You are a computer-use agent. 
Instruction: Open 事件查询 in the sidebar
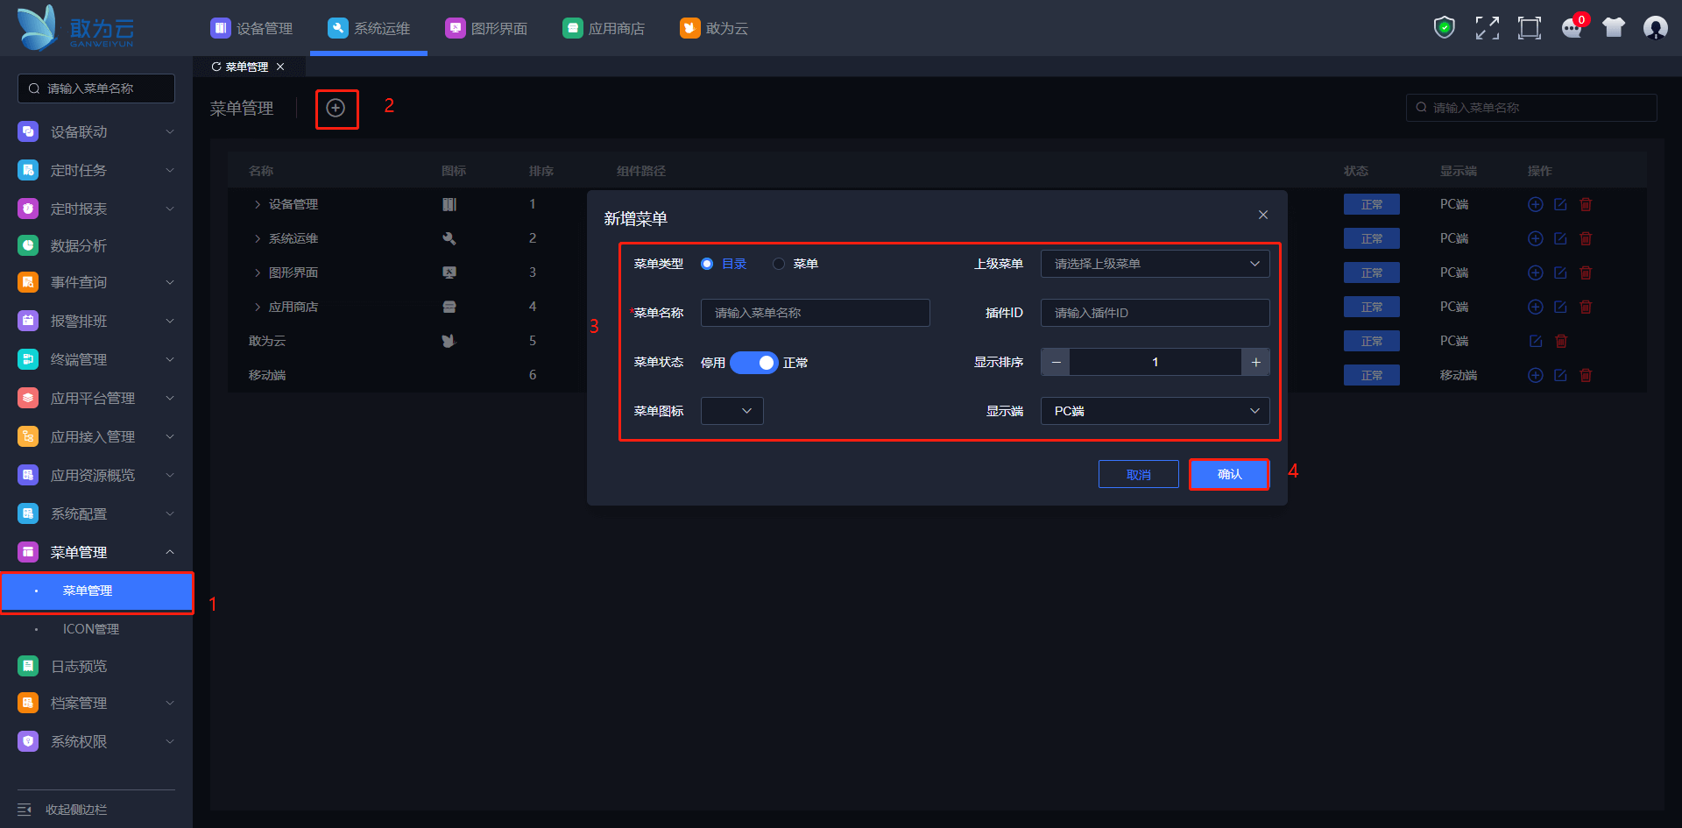(96, 282)
